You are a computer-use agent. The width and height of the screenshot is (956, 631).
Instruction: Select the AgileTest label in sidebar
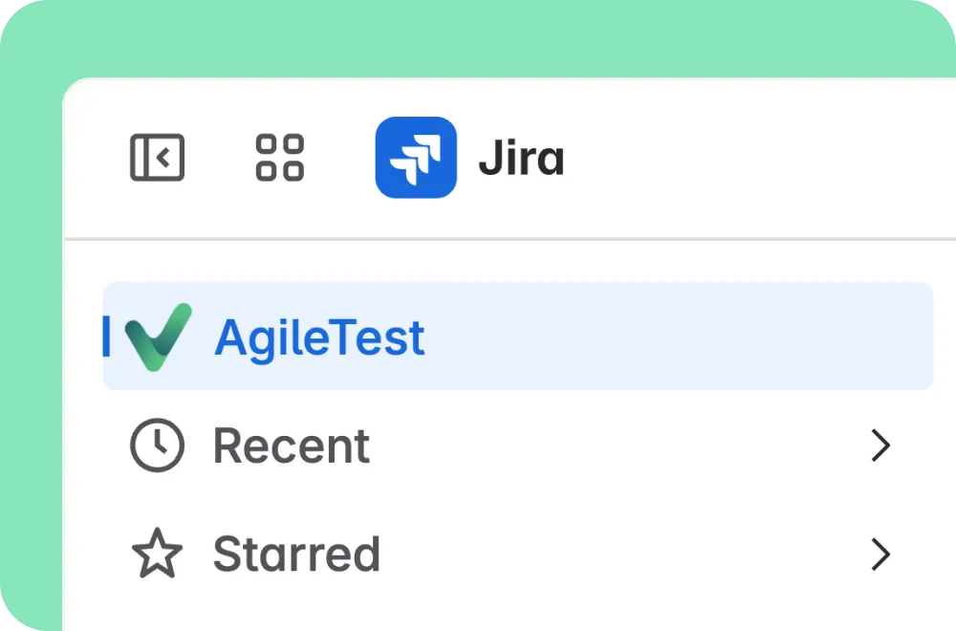[319, 338]
